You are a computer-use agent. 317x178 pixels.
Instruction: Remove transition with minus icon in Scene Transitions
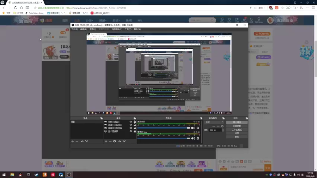[x=218, y=126]
